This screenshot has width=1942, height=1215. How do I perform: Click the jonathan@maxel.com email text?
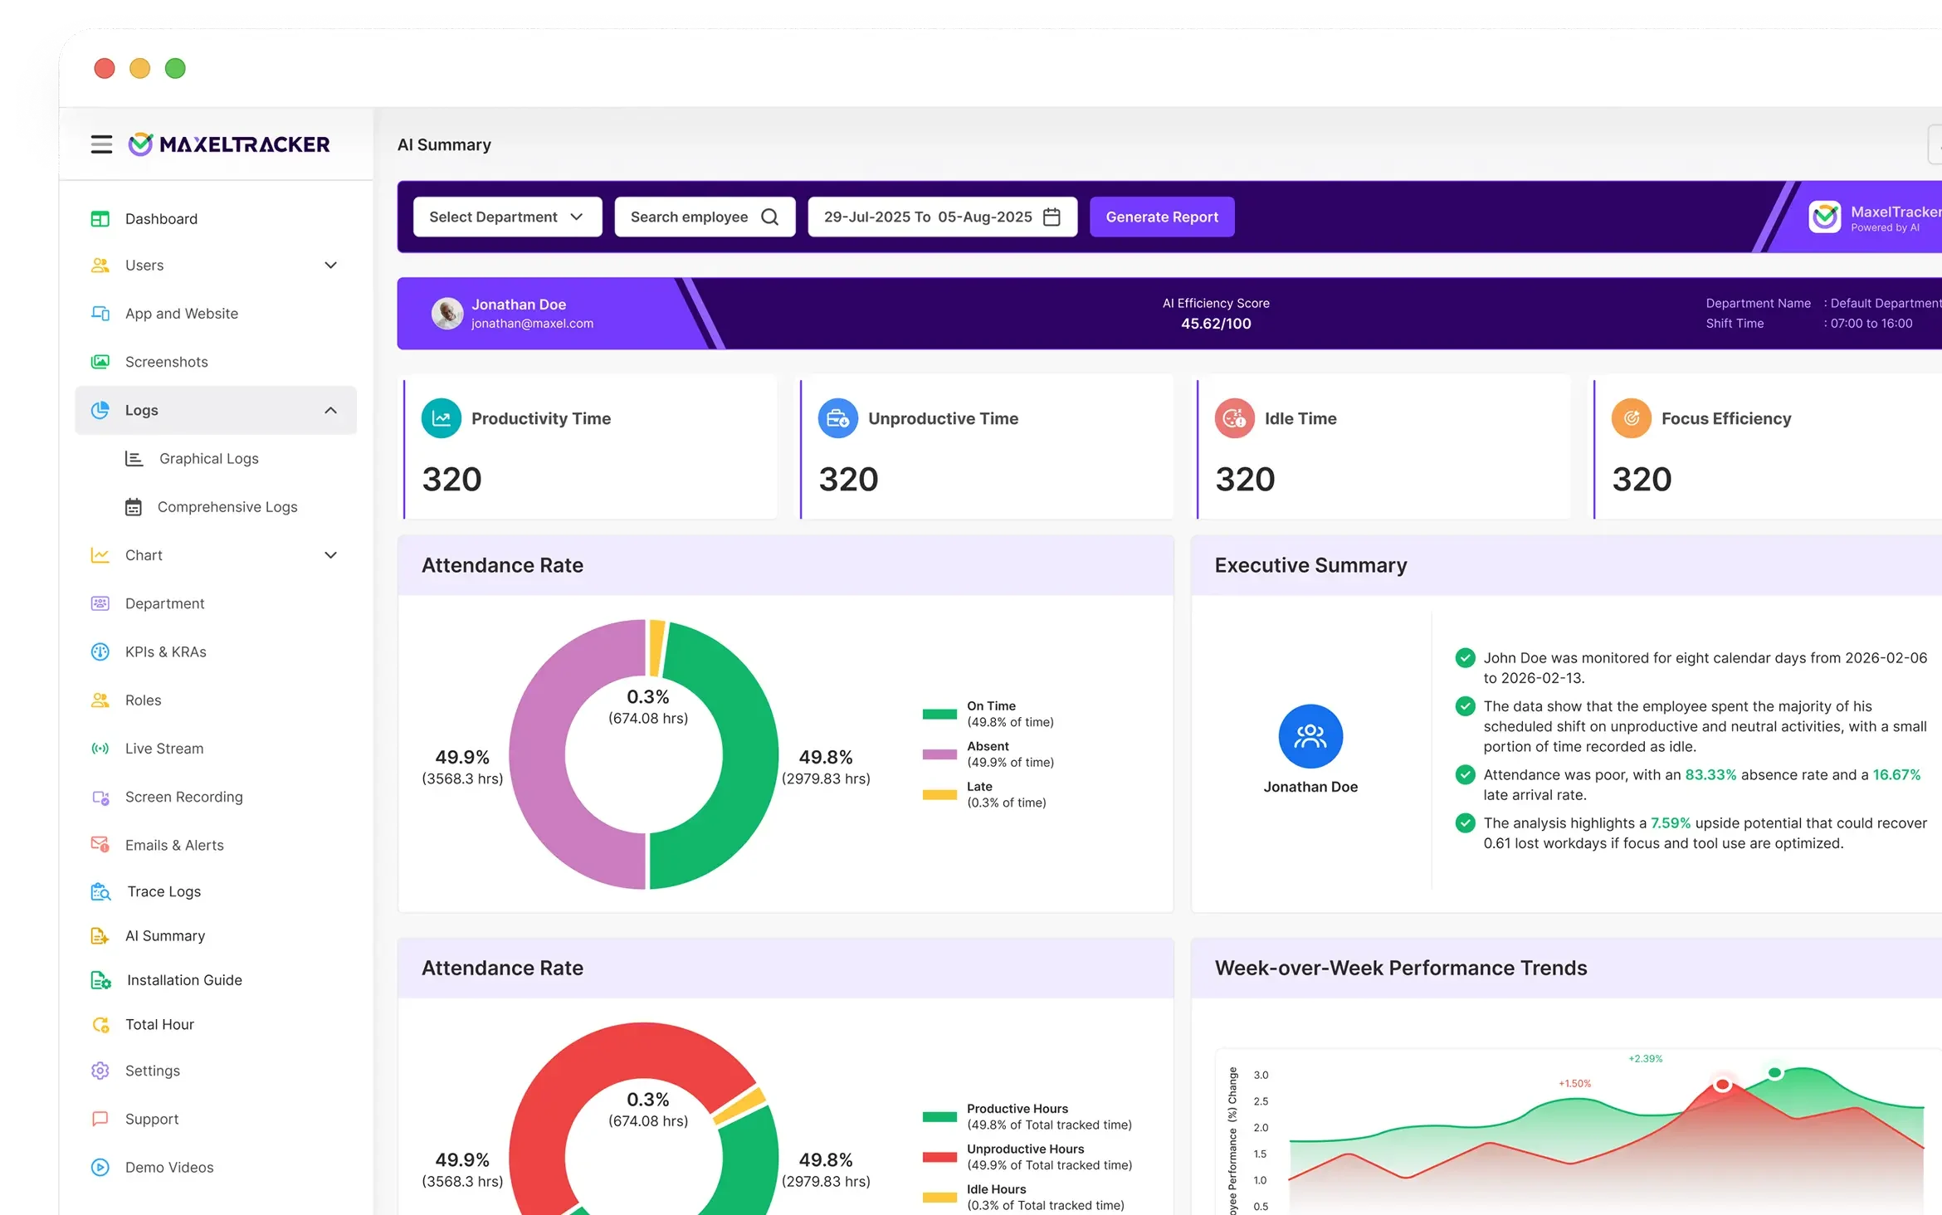point(532,324)
